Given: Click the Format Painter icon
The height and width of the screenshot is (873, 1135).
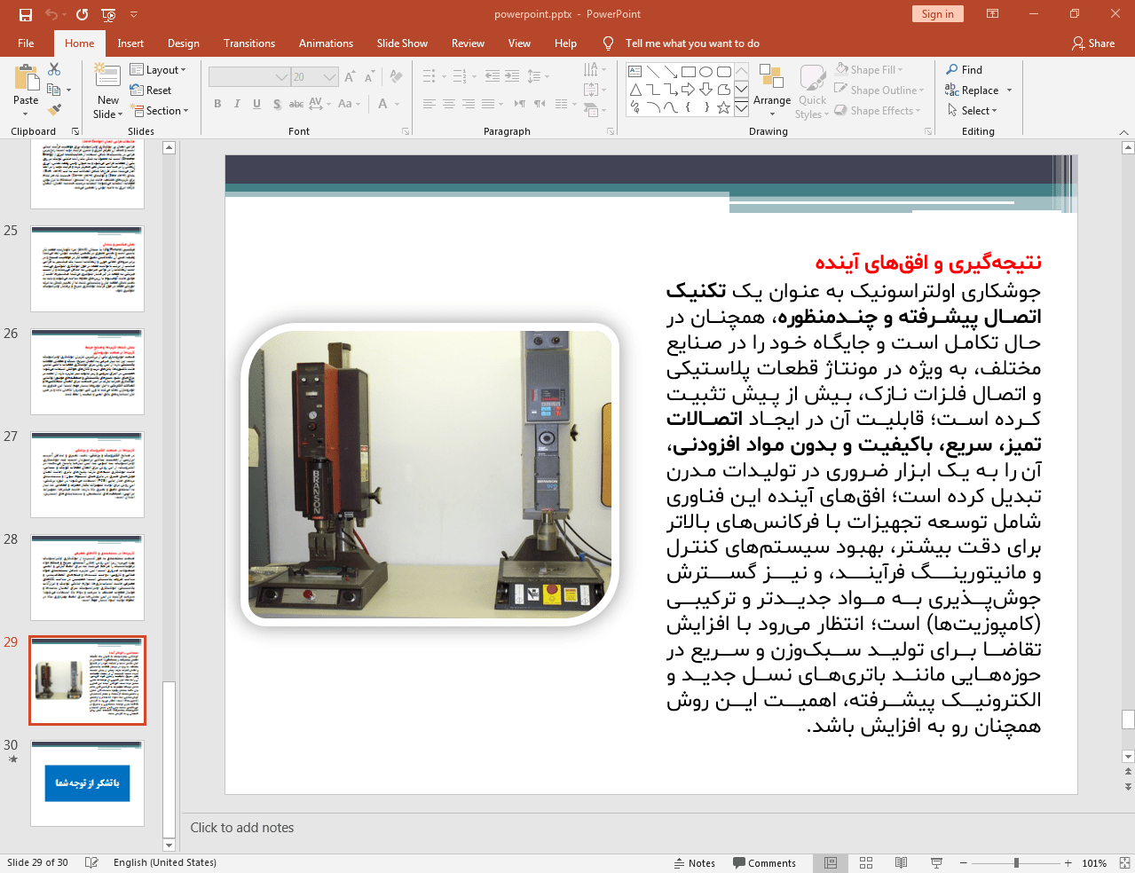Looking at the screenshot, I should [54, 110].
